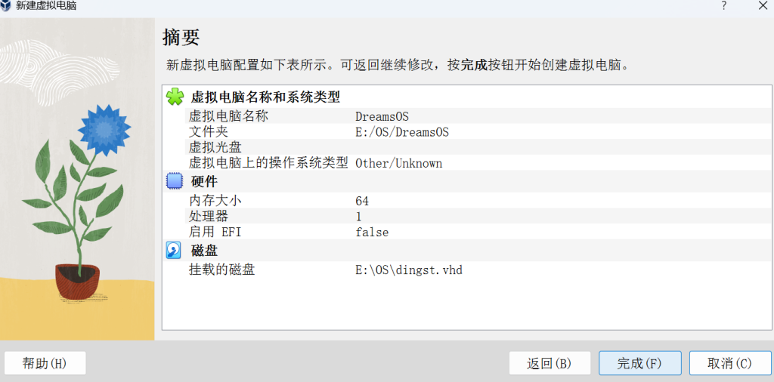Select the 硬件 section header
This screenshot has width=774, height=382.
[204, 182]
